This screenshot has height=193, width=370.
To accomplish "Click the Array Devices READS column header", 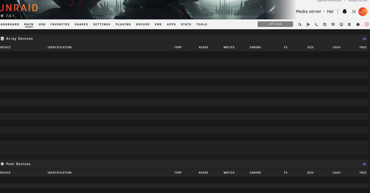I will click(x=203, y=47).
